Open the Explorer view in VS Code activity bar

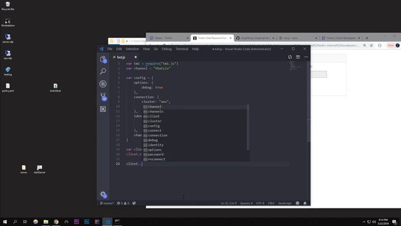coord(103,60)
